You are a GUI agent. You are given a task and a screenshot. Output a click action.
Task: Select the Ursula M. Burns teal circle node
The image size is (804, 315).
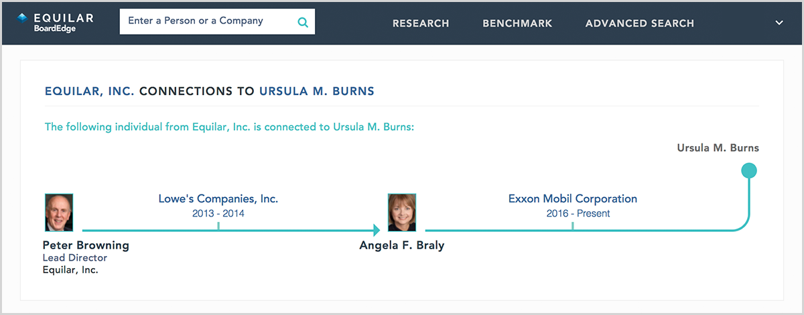tap(749, 170)
